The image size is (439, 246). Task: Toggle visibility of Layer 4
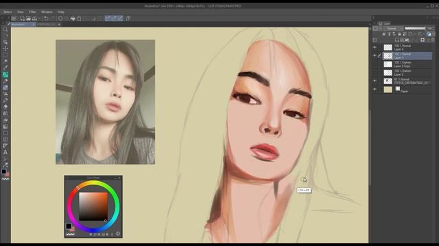tap(375, 47)
